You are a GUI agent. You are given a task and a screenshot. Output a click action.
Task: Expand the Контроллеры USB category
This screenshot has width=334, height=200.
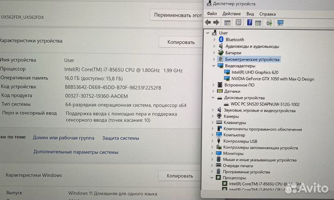click(x=212, y=141)
